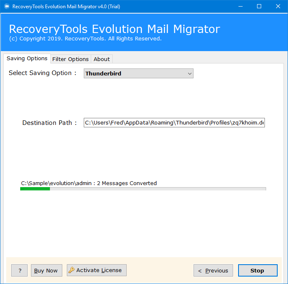Open the About tab
Viewport: 288px width, 284px height.
pyautogui.click(x=102, y=59)
